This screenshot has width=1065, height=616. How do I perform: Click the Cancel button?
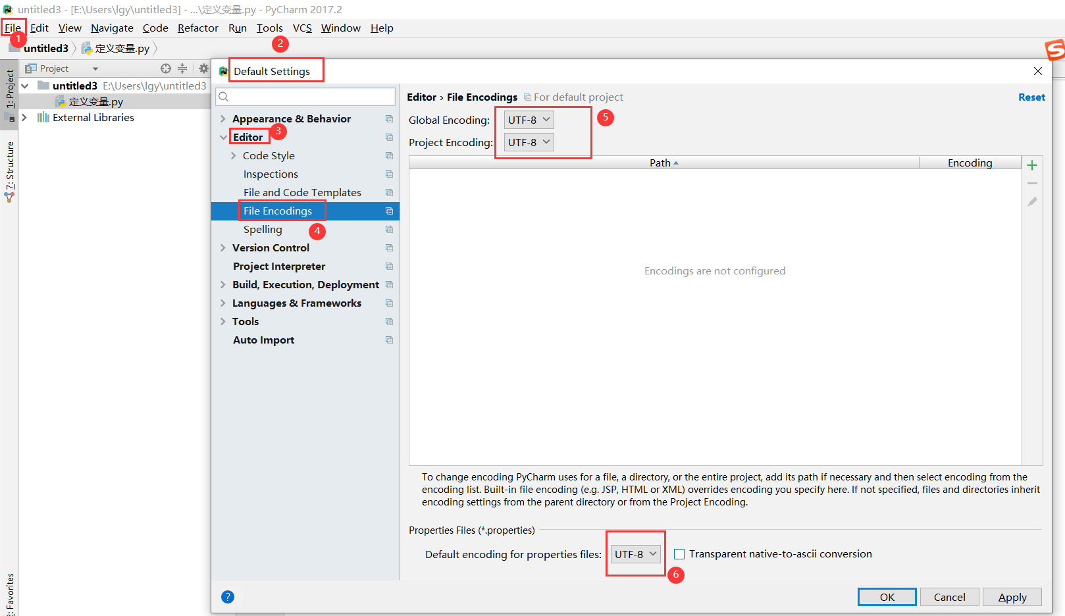tap(950, 597)
